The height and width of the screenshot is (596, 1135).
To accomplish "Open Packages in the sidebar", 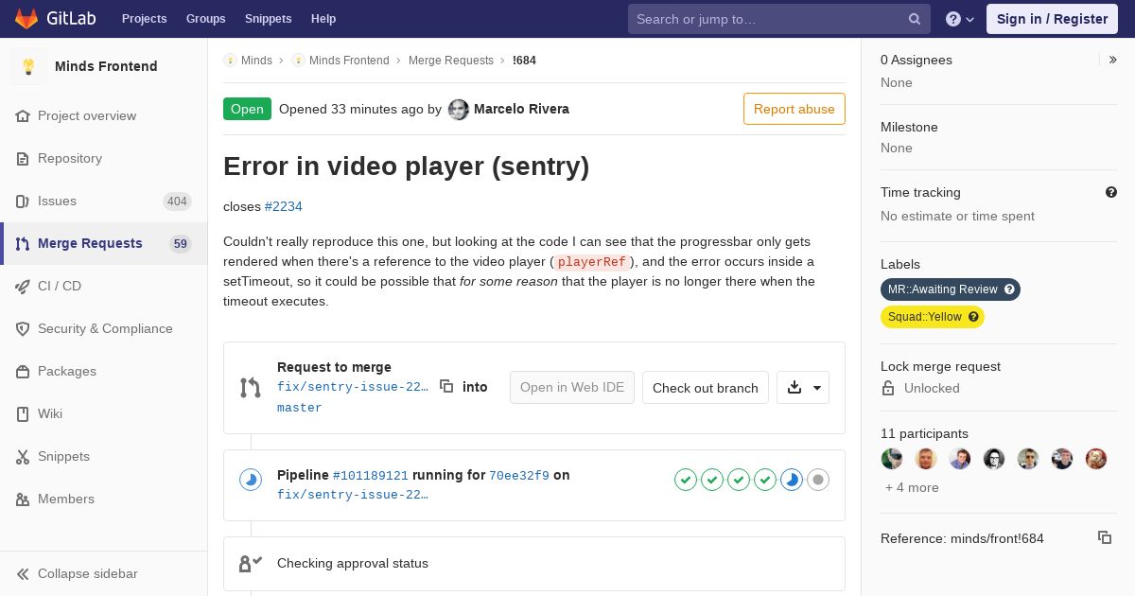I will point(104,371).
